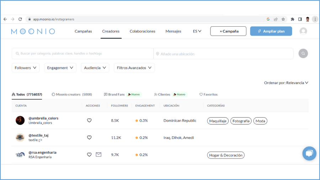This screenshot has width=320, height=180.
Task: Click the share page icon in address bar
Action: [x=276, y=19]
